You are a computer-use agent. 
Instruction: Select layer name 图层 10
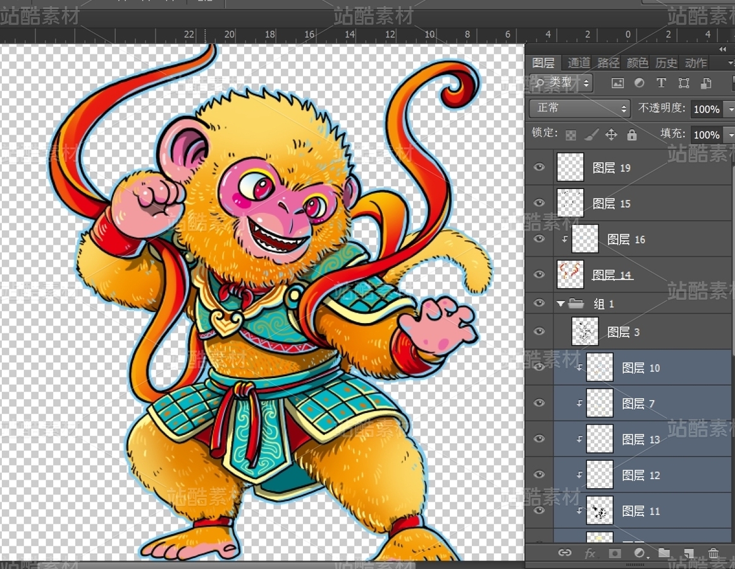[641, 368]
